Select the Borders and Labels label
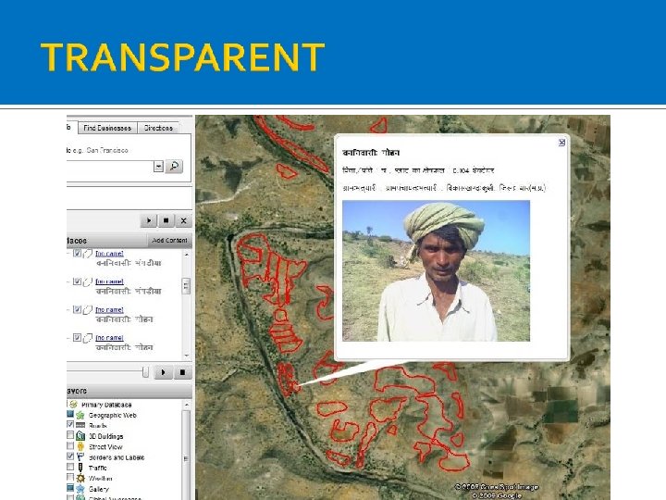The image size is (666, 500). point(117,457)
